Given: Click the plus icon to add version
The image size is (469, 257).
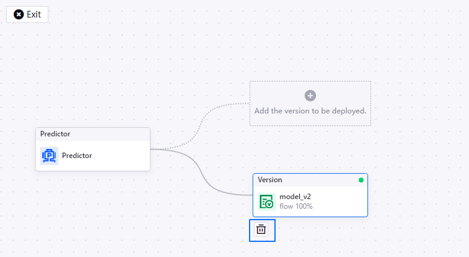Looking at the screenshot, I should 310,95.
